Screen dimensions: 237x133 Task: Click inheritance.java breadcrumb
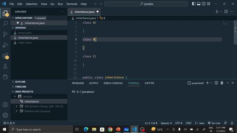point(86,18)
